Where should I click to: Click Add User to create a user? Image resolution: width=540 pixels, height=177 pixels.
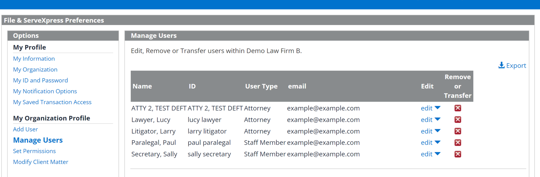(x=25, y=129)
